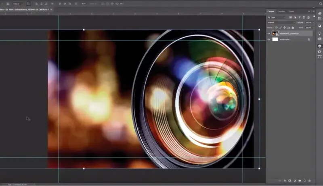This screenshot has width=323, height=186.
Task: Click the Arrière-plan layer padlock icon
Action: (x=309, y=39)
